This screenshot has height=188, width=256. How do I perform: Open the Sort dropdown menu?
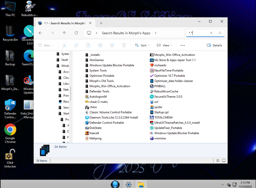click(142, 45)
